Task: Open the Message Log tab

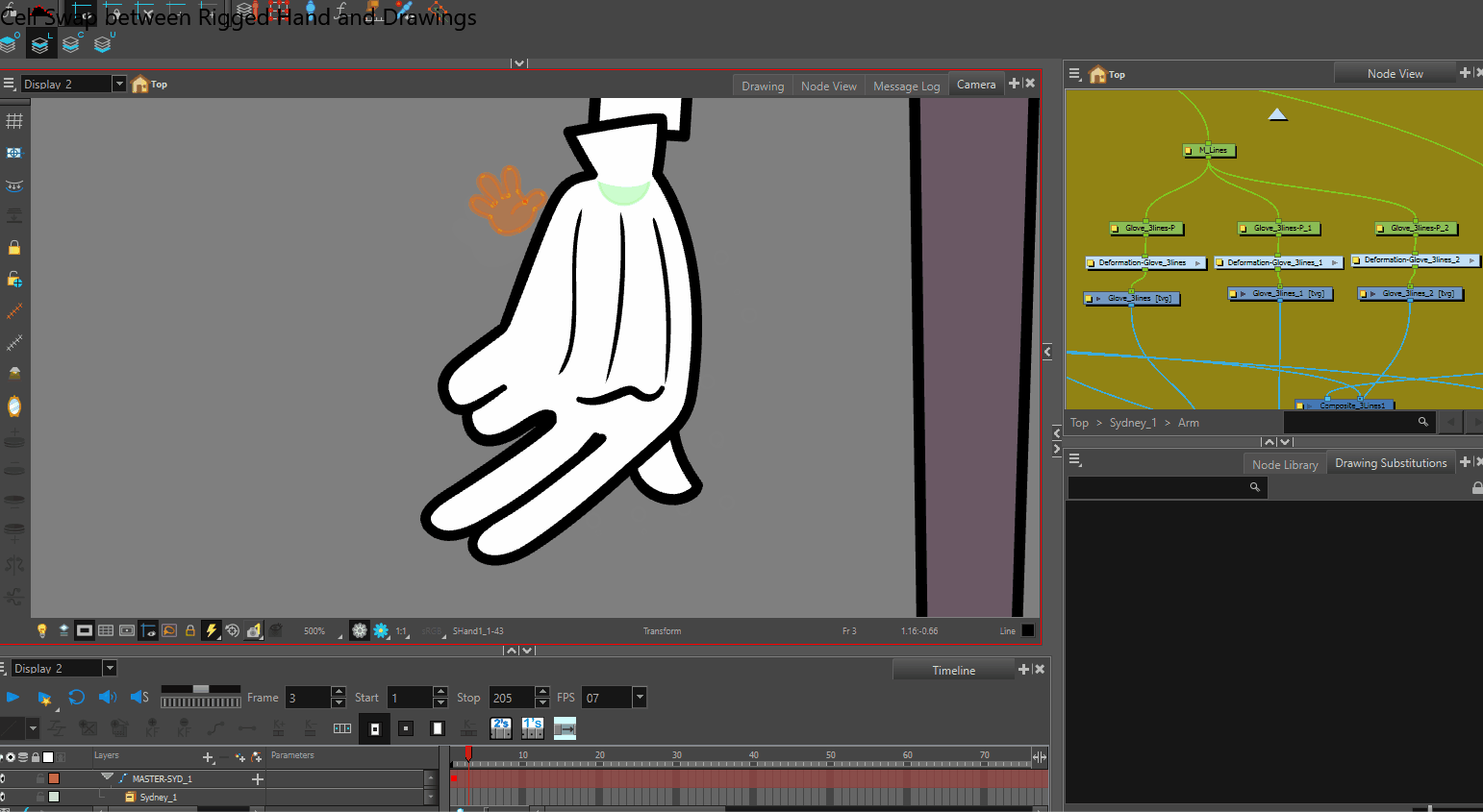Action: 907,86
